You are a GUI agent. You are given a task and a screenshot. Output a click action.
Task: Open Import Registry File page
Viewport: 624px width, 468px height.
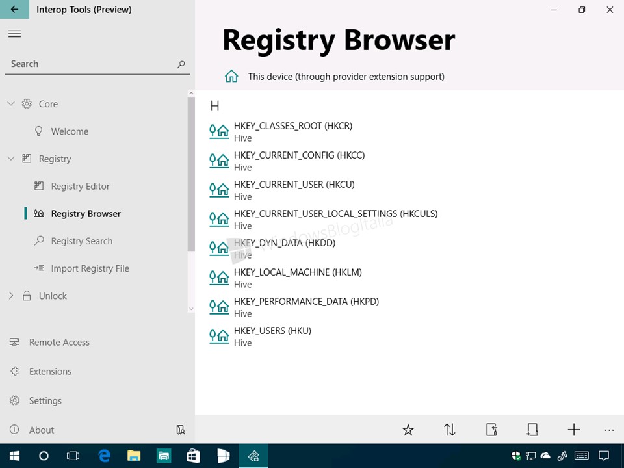90,268
